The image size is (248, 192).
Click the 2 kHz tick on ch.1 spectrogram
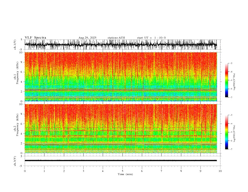(22, 92)
